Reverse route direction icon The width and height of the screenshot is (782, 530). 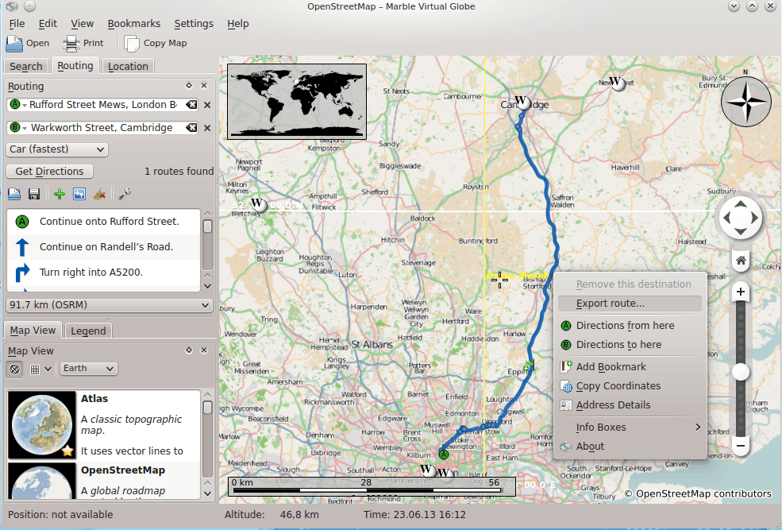click(79, 194)
